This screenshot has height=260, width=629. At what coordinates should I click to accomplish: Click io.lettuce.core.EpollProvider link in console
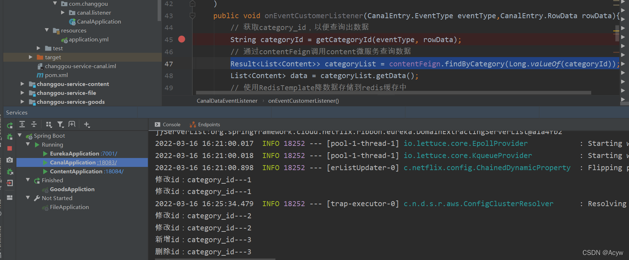465,143
